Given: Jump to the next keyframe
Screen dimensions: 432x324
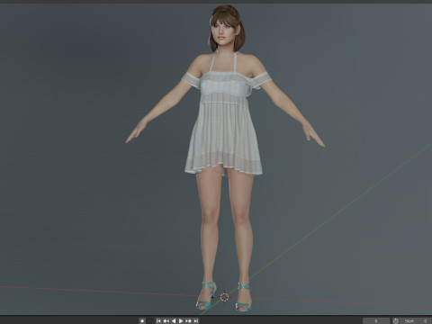Looking at the screenshot, I should (x=188, y=321).
